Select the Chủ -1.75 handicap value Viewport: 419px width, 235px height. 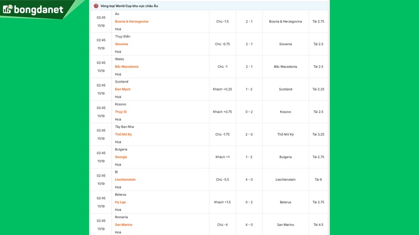click(x=223, y=134)
